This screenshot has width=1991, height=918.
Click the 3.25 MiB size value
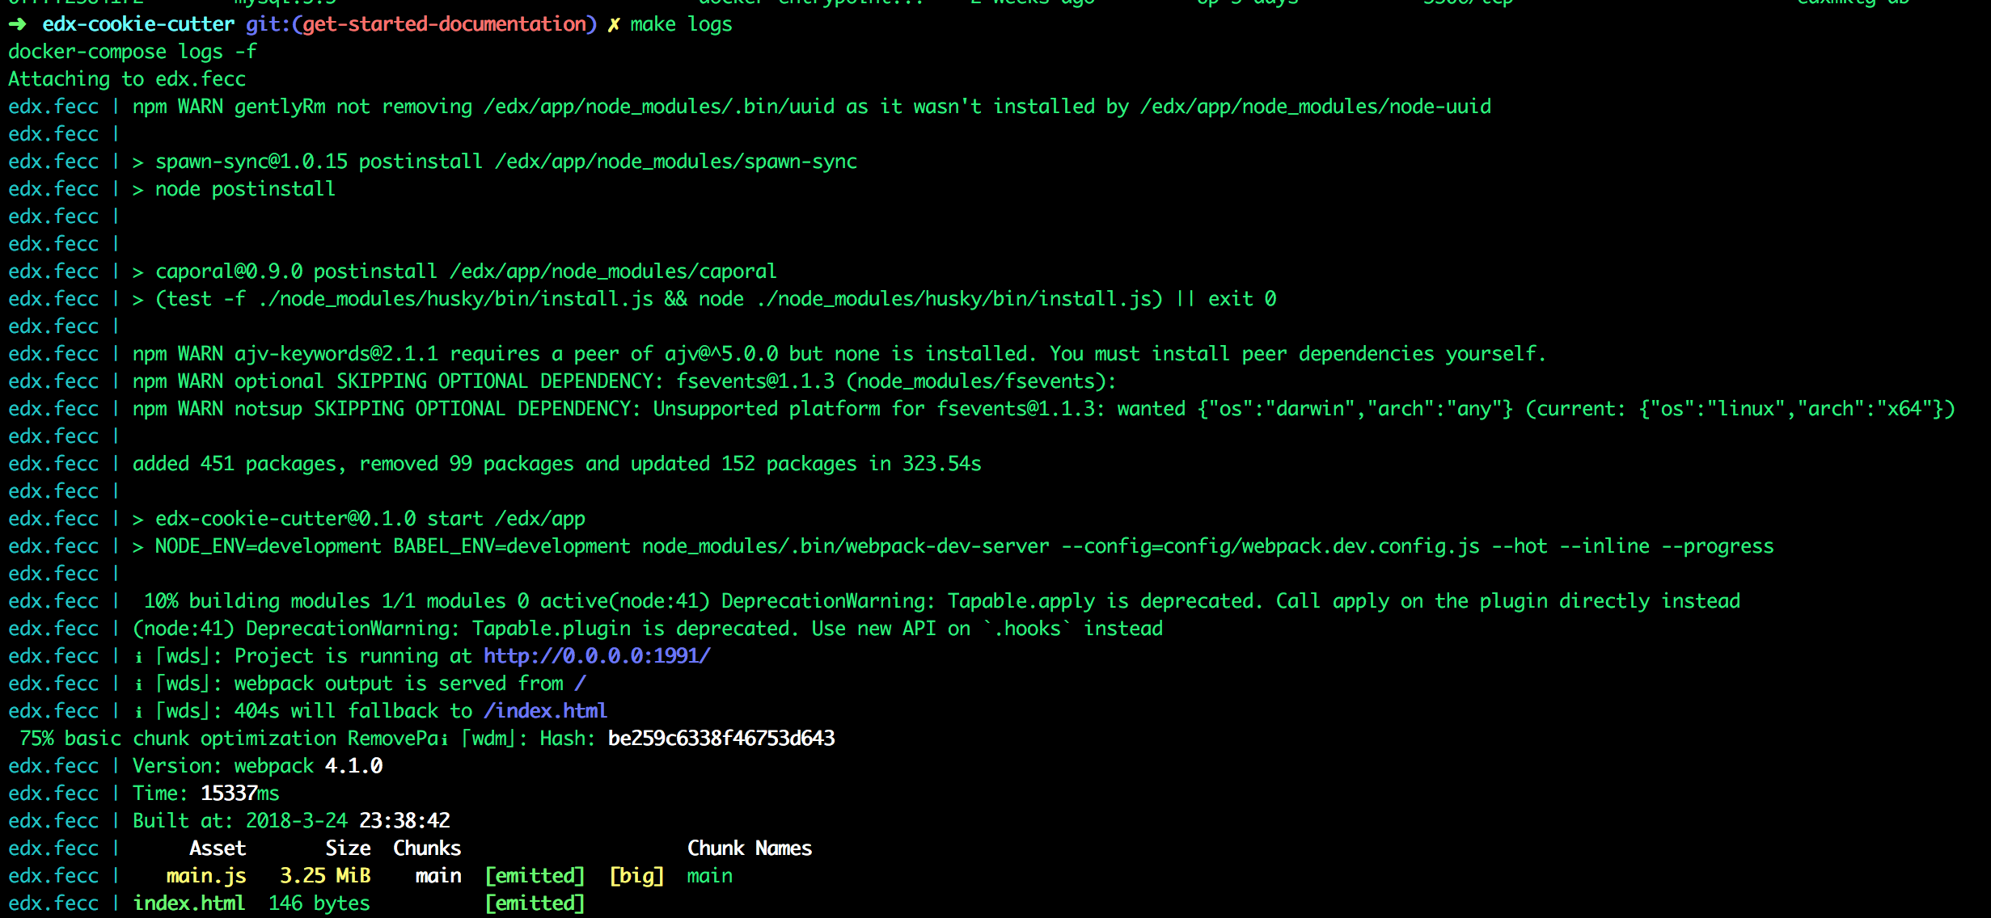(325, 876)
